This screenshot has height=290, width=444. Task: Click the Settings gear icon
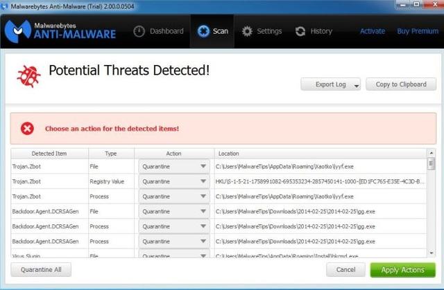(247, 31)
